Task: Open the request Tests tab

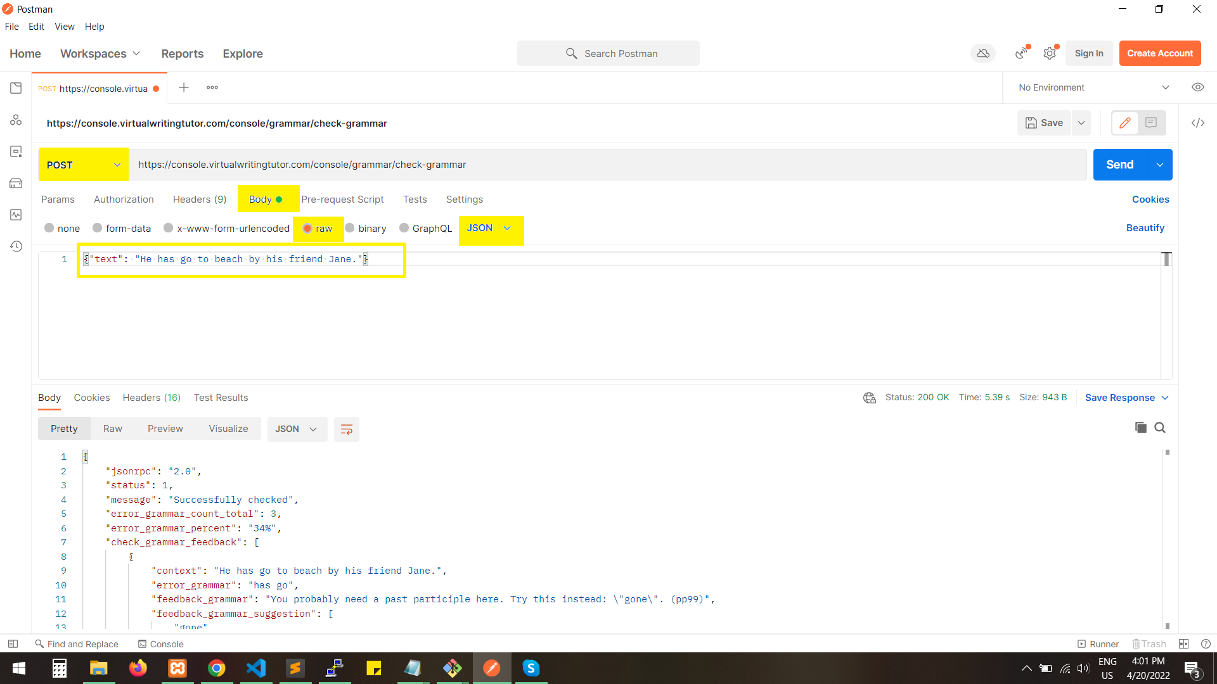Action: coord(415,199)
